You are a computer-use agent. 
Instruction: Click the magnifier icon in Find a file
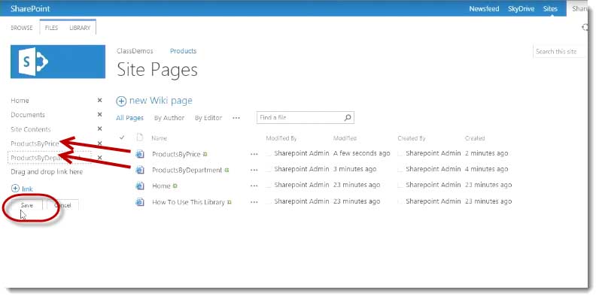[x=348, y=117]
